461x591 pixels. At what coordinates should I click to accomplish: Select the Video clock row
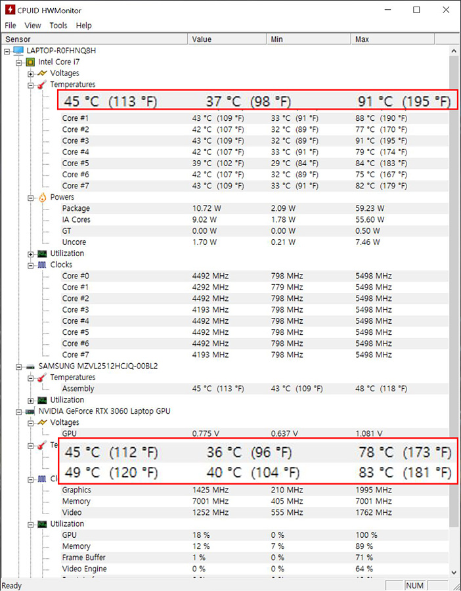pyautogui.click(x=255, y=513)
